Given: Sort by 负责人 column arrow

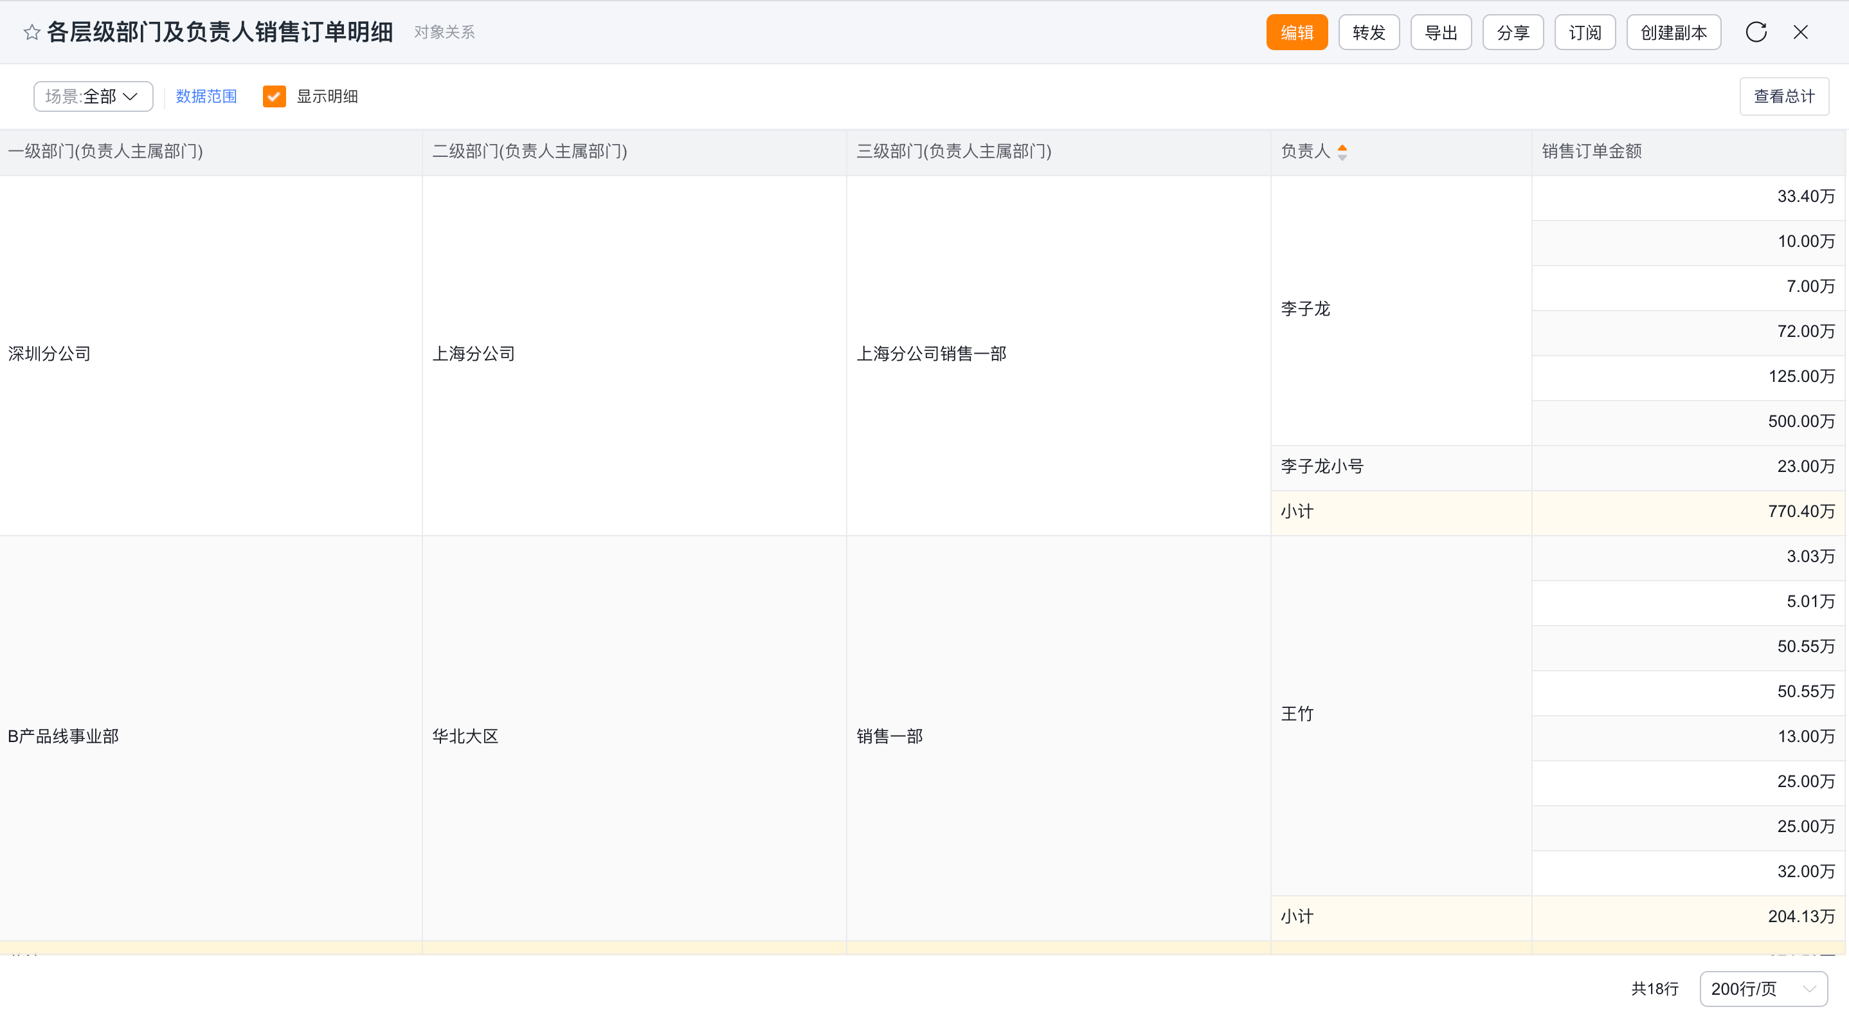Looking at the screenshot, I should (x=1342, y=152).
